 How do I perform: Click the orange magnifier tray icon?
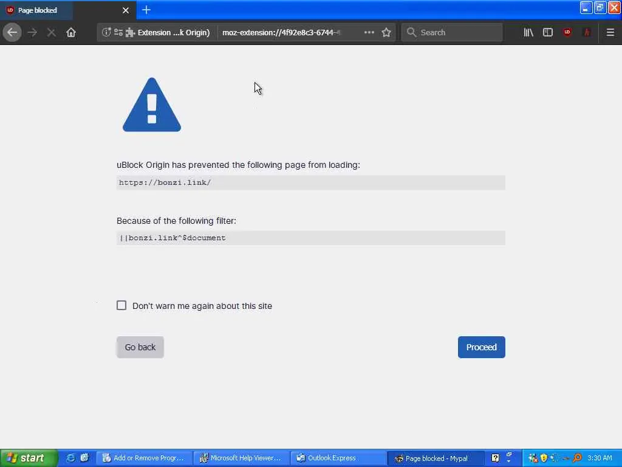pyautogui.click(x=577, y=458)
